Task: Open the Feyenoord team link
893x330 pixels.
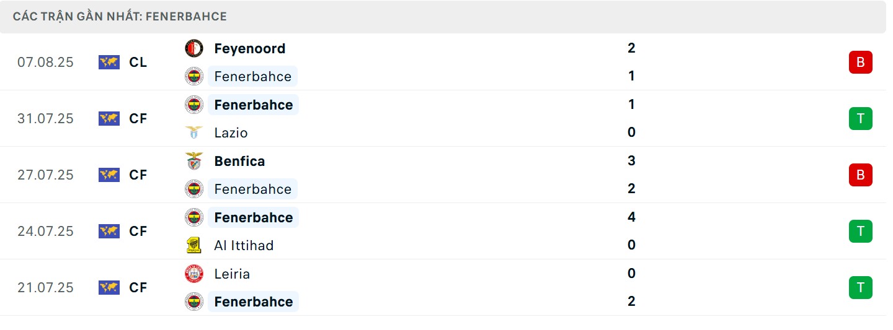Action: [x=249, y=48]
